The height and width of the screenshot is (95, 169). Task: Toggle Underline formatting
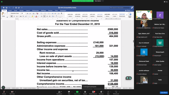click(17, 16)
